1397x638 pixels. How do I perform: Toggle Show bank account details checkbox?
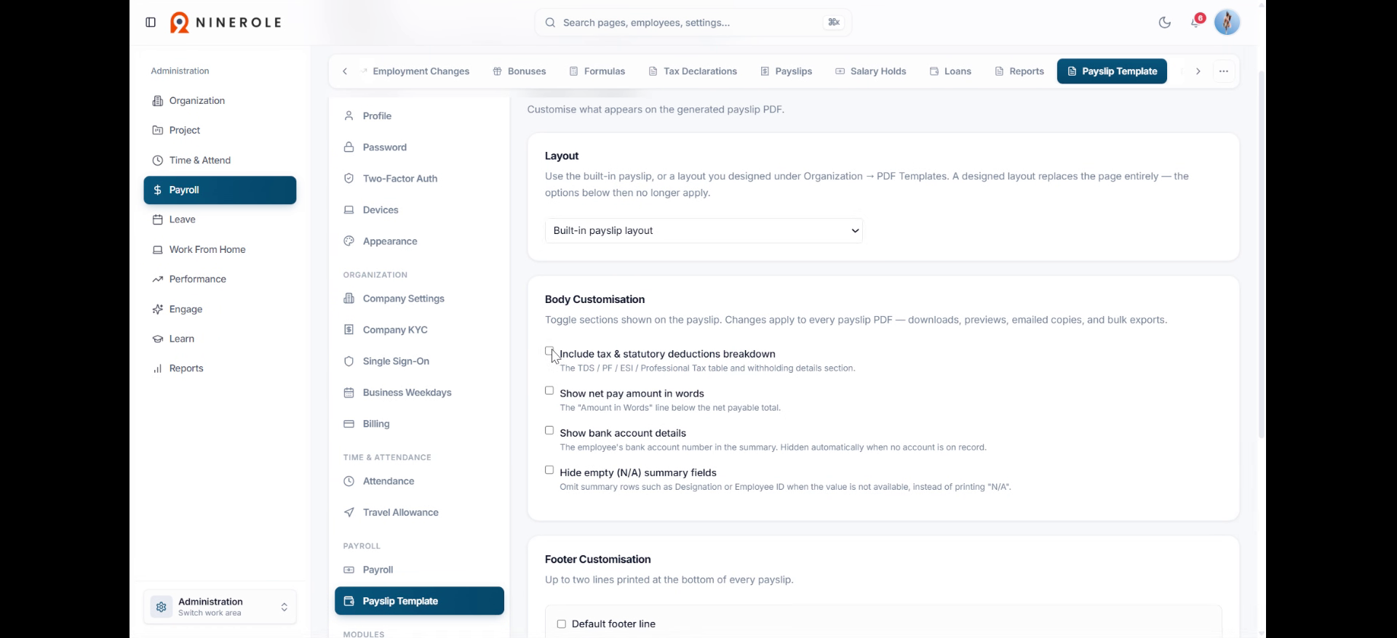549,431
